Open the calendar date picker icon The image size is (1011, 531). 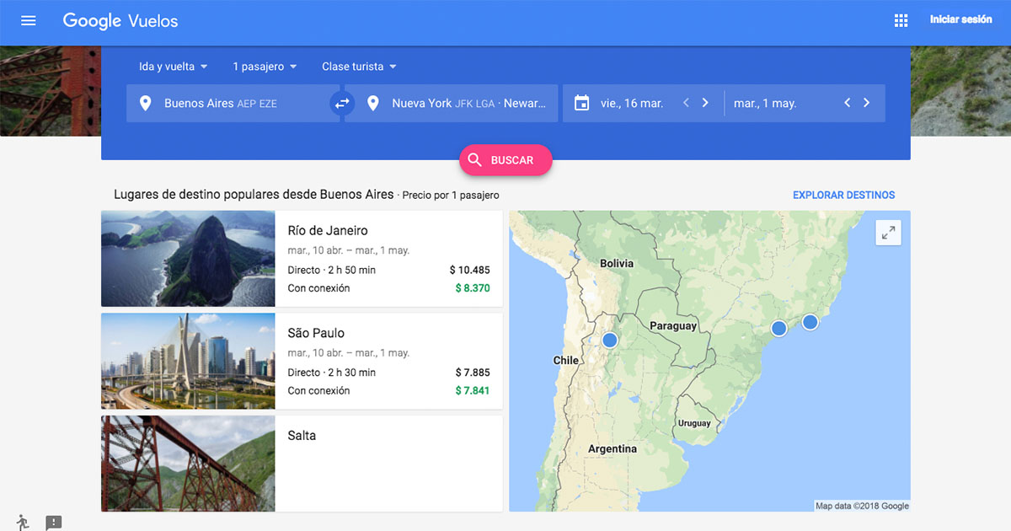click(x=581, y=103)
